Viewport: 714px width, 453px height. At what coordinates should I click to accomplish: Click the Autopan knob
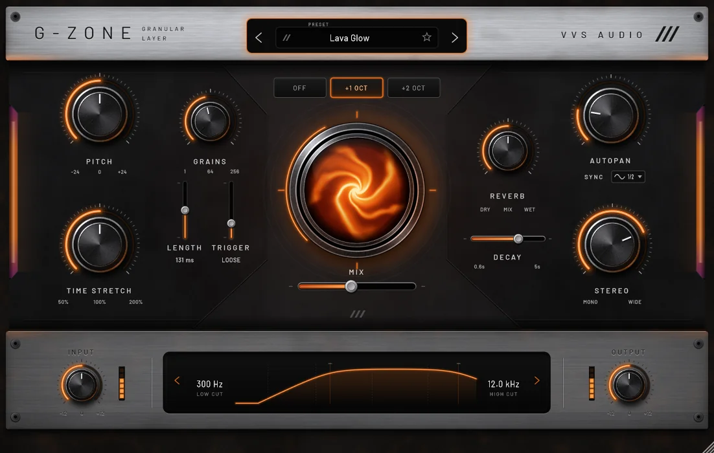(611, 116)
